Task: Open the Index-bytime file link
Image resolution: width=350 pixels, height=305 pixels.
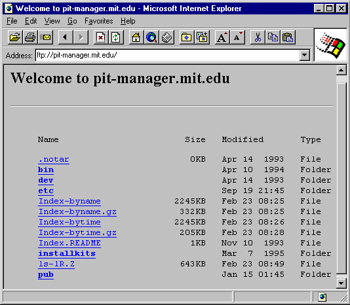Action: 69,223
